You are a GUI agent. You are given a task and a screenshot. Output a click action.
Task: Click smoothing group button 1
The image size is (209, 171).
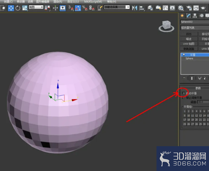184,111
